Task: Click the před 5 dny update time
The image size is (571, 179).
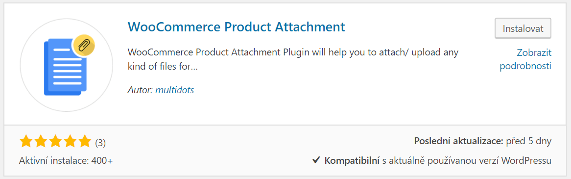Action: click(528, 141)
